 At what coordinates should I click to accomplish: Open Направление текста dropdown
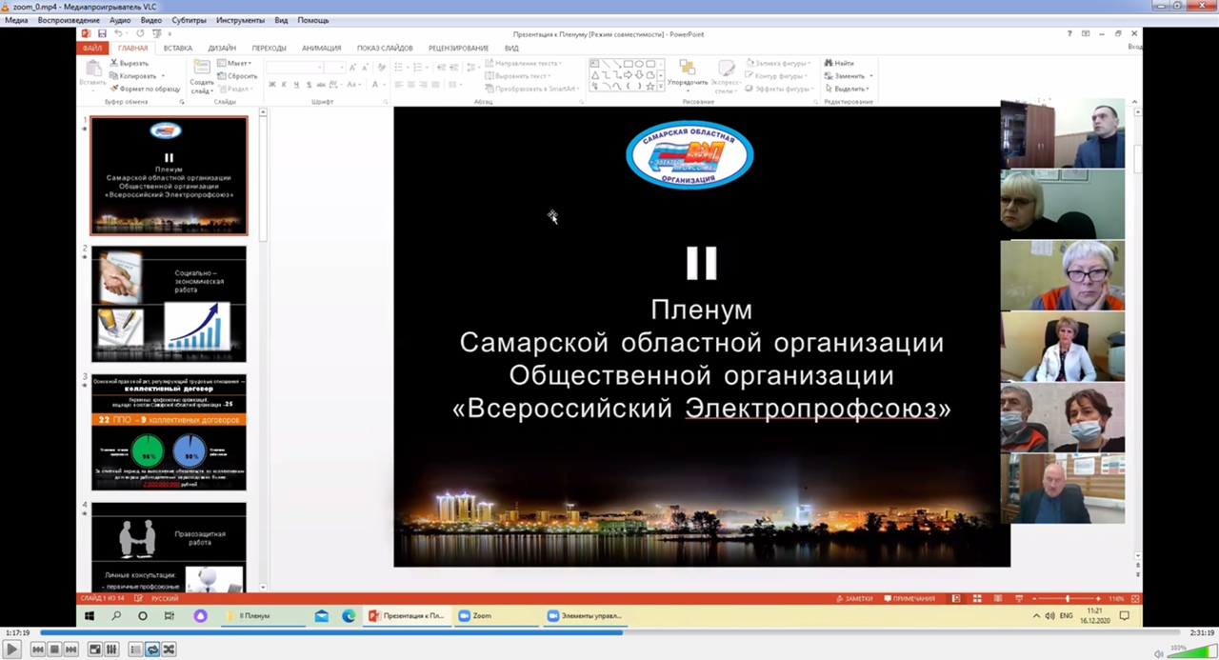click(523, 63)
